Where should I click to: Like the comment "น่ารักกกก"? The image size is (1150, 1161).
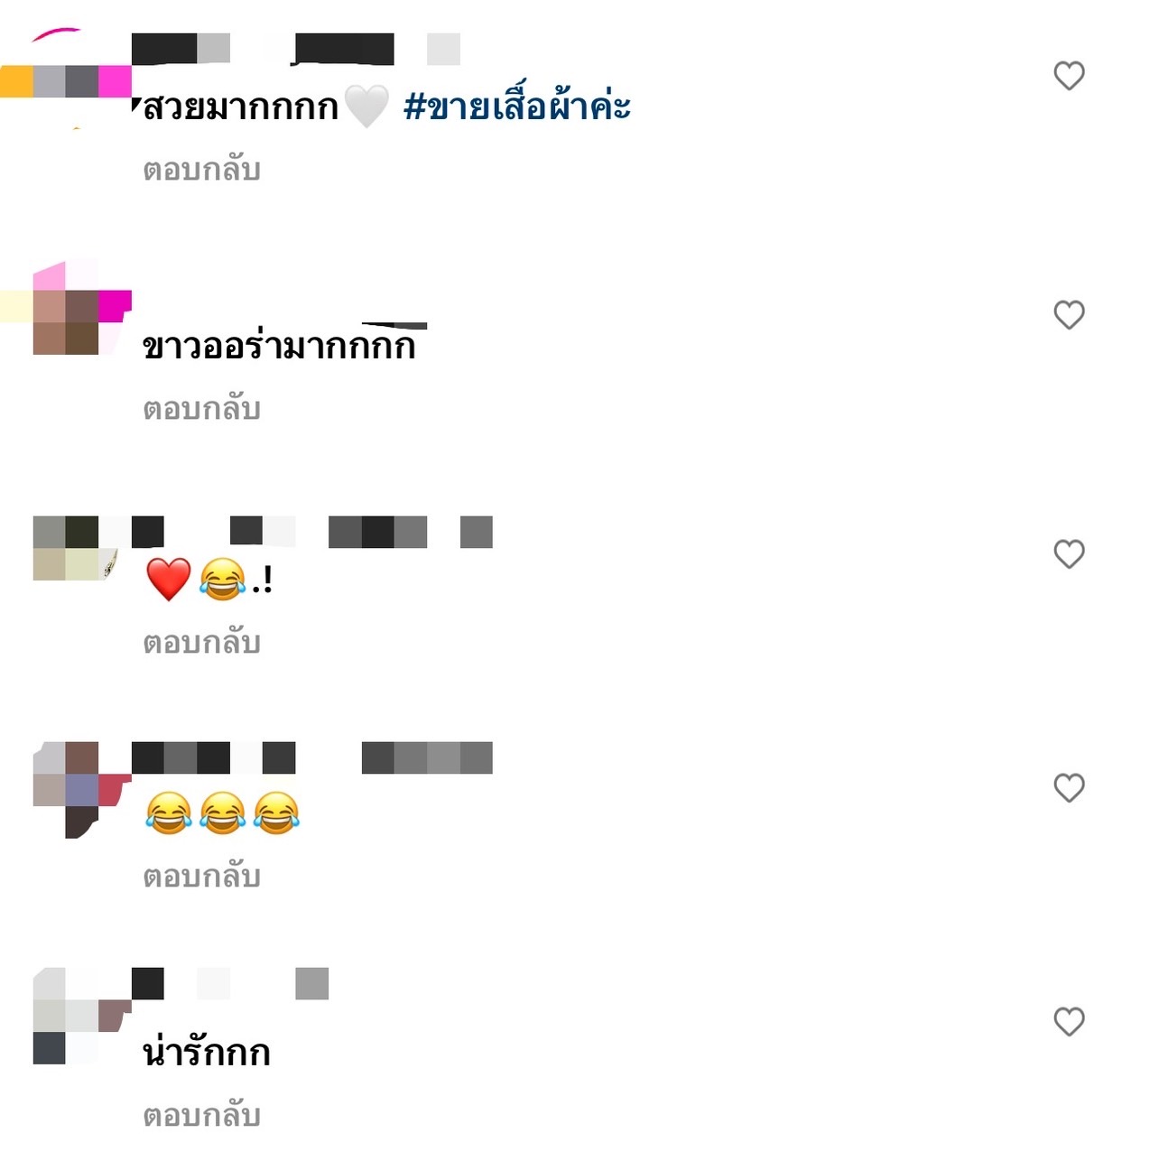(x=1069, y=1022)
